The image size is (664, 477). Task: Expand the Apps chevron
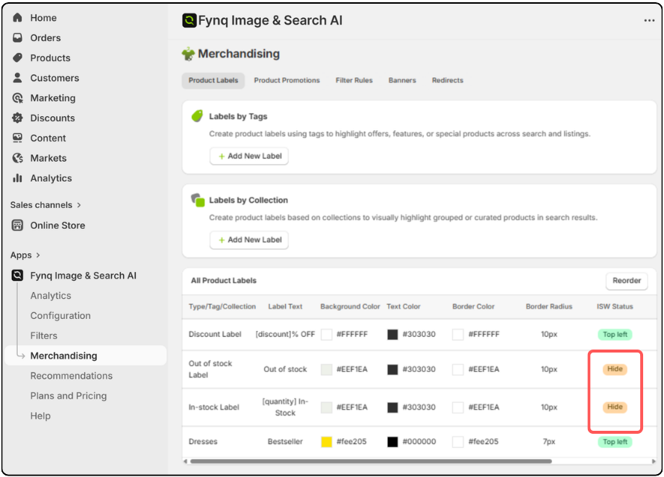tap(38, 256)
